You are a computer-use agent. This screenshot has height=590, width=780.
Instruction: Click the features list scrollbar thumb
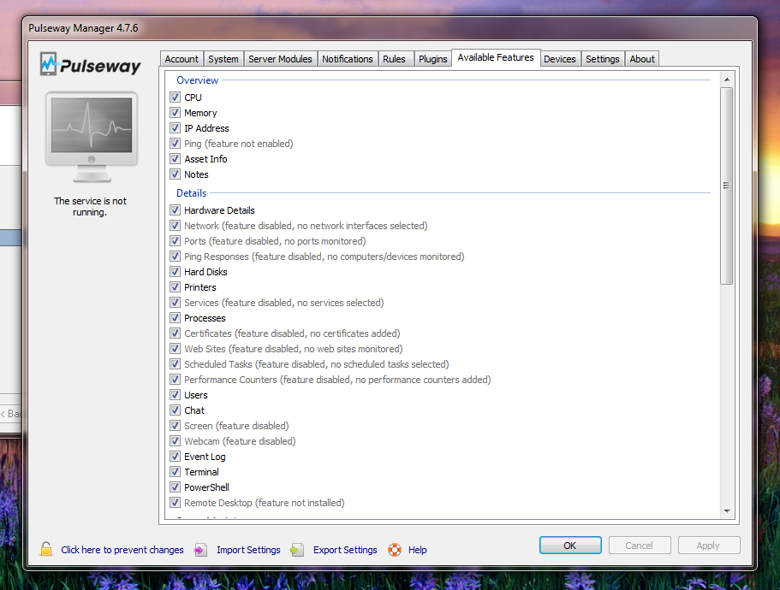pyautogui.click(x=727, y=186)
